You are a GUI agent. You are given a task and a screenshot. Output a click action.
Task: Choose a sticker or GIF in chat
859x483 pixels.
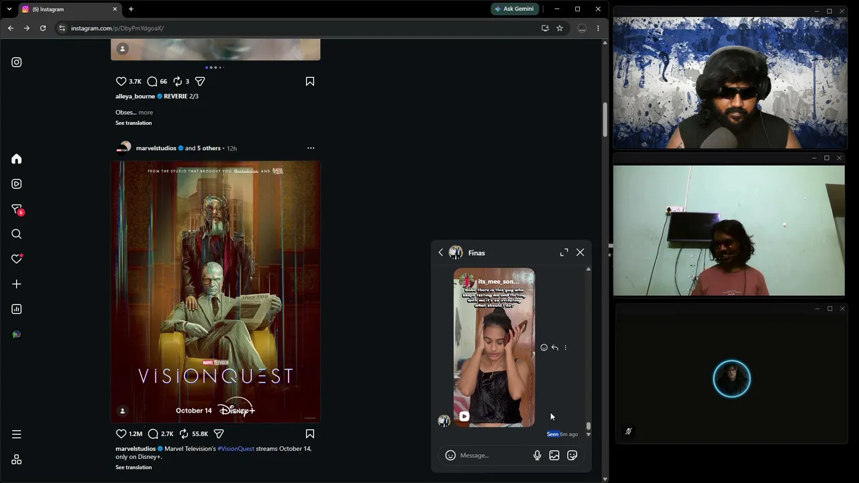click(572, 455)
